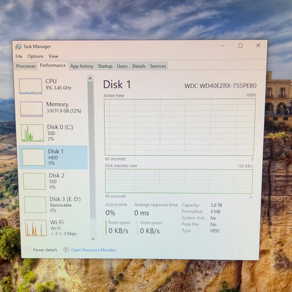Collapse view with Fewer details arrow icon
The image size is (292, 292).
coord(27,250)
